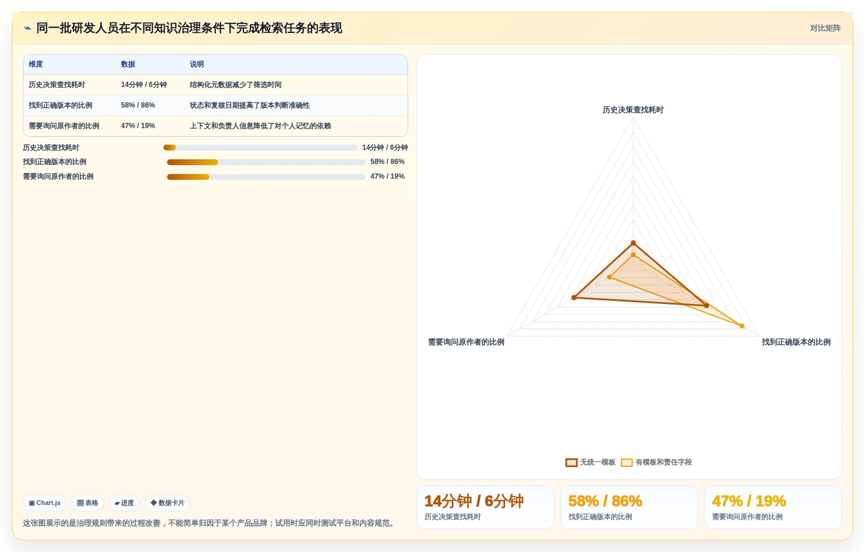Click the footer note about 治理规则
Viewport: 865px width, 552px height.
click(210, 523)
